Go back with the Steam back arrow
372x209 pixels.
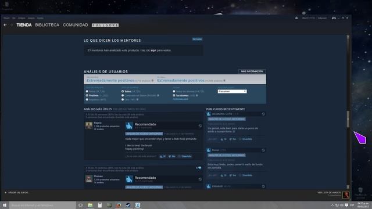pyautogui.click(x=5, y=25)
